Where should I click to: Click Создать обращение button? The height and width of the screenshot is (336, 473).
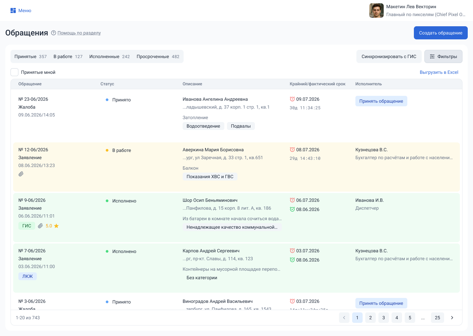pos(441,33)
